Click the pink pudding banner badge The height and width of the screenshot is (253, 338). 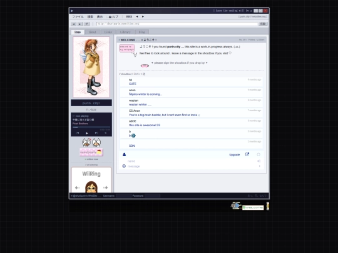point(91,152)
